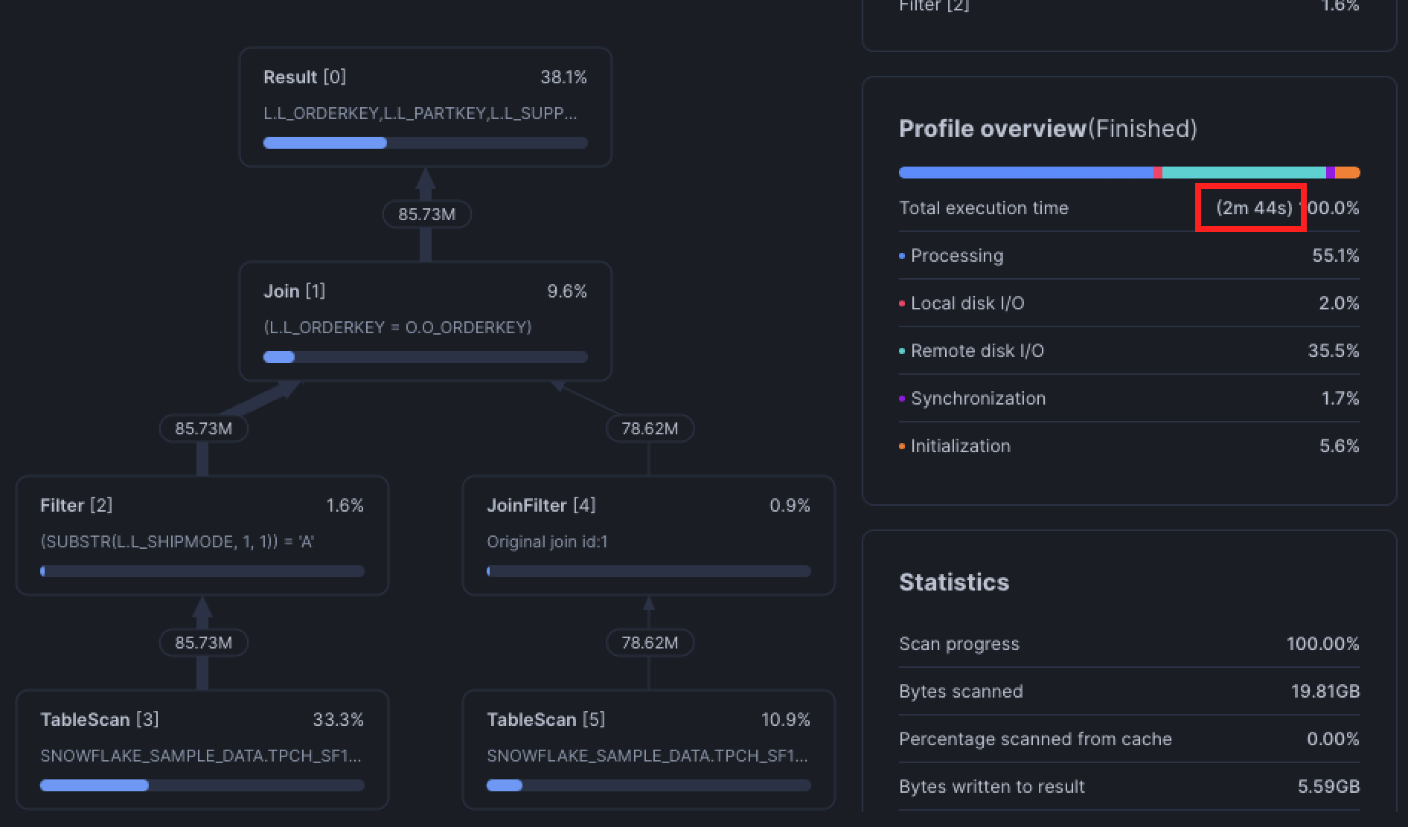Select the Result [0] node

[425, 106]
